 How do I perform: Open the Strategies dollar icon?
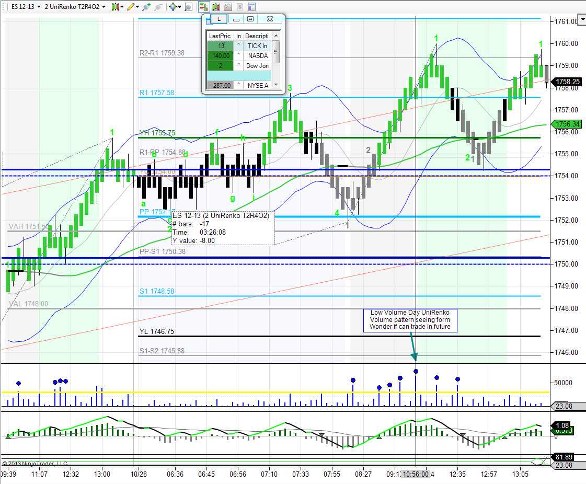240,7
